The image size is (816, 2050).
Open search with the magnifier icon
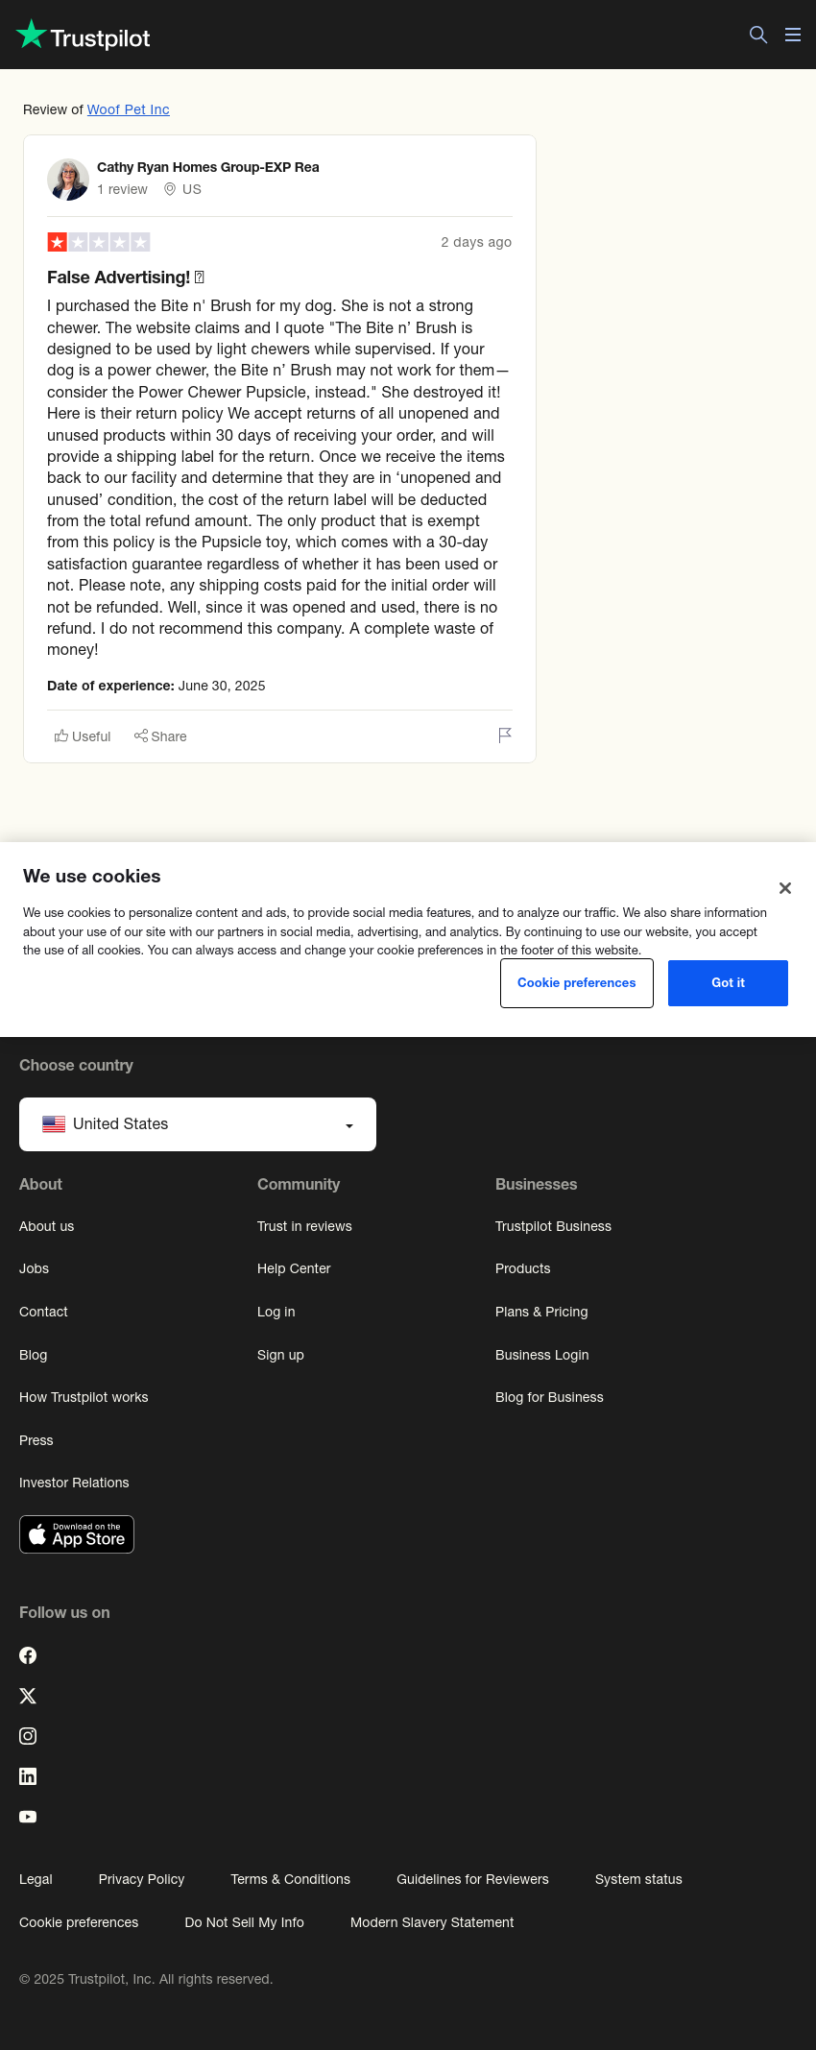pos(758,35)
